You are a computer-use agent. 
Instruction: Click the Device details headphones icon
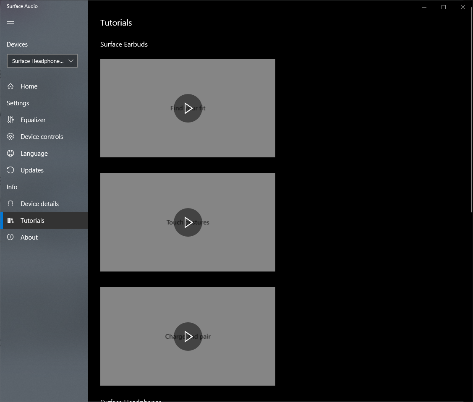11,204
